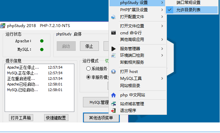Expand the phpStudy 设置 submenu arrow

coord(162,3)
